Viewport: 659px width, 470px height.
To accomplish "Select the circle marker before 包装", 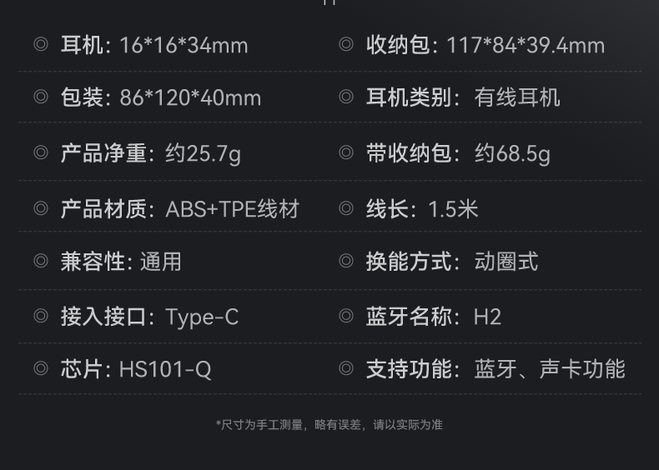I will click(x=41, y=97).
